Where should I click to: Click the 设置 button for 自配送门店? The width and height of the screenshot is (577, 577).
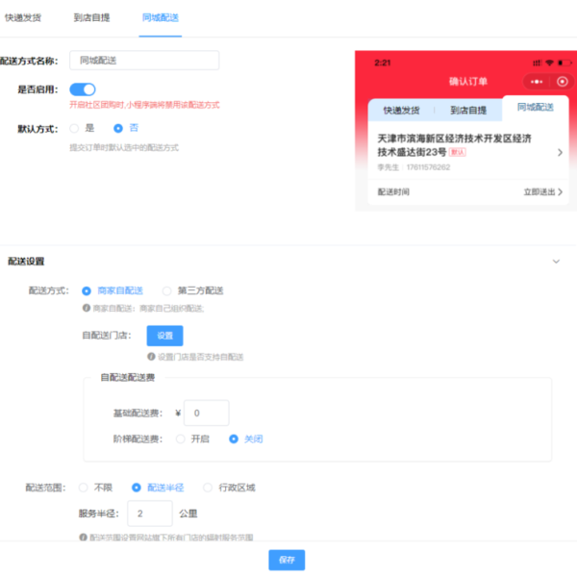164,336
